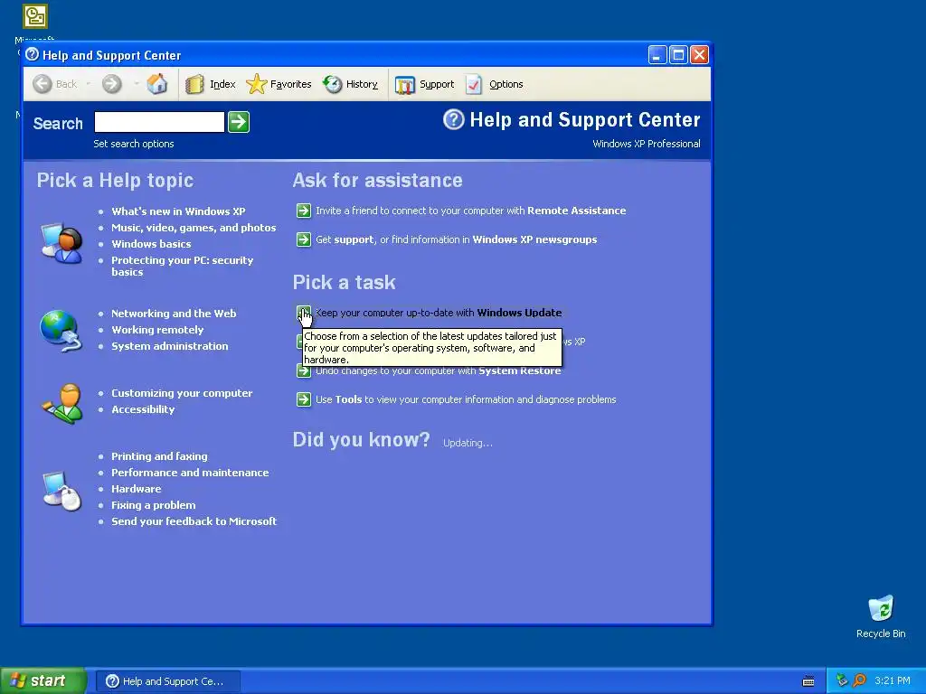Open Networking and the Web topic
This screenshot has height=694, width=926.
point(174,314)
